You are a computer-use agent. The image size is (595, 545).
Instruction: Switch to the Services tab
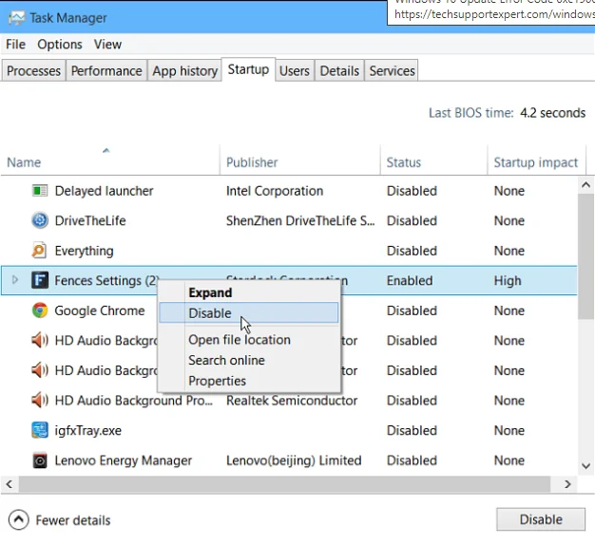pos(392,71)
